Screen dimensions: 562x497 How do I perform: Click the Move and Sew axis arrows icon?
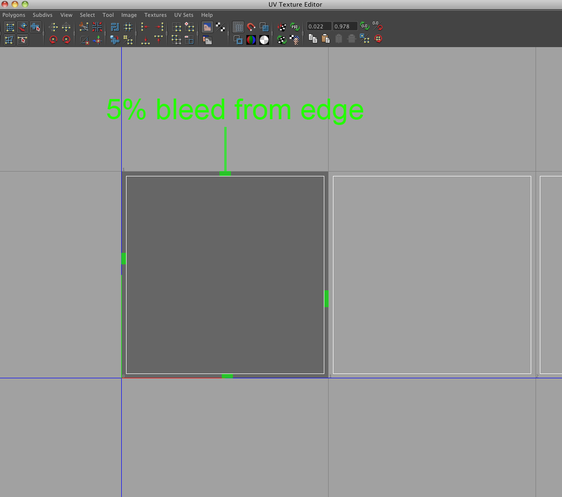coord(97,40)
